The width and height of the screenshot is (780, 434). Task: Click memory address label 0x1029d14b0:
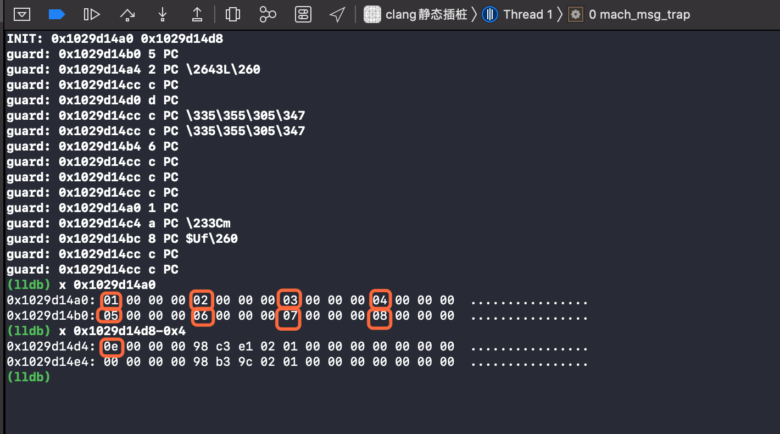[x=52, y=316]
